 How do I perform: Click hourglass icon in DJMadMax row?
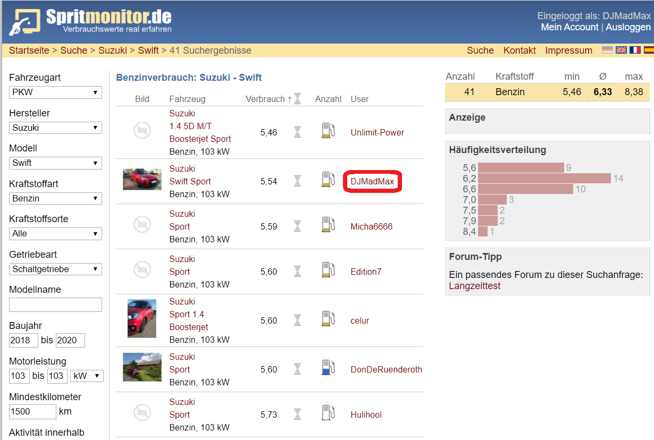[298, 181]
